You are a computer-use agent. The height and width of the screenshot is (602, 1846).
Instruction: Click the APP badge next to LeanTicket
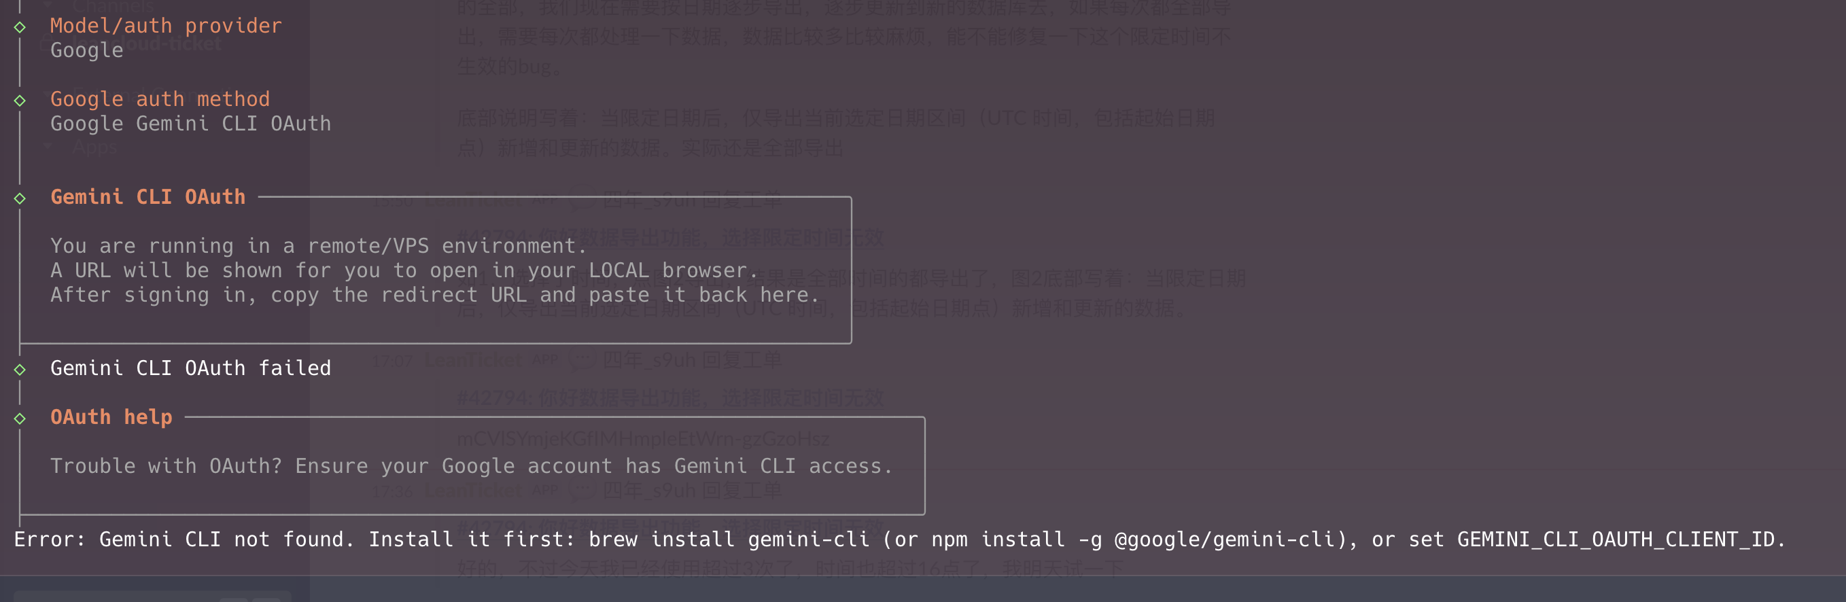[x=545, y=199]
